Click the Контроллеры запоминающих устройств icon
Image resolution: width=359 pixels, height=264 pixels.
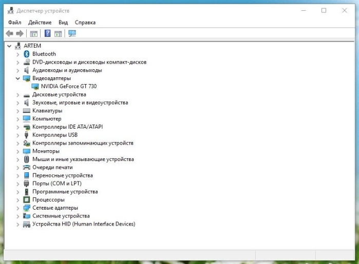click(x=27, y=143)
